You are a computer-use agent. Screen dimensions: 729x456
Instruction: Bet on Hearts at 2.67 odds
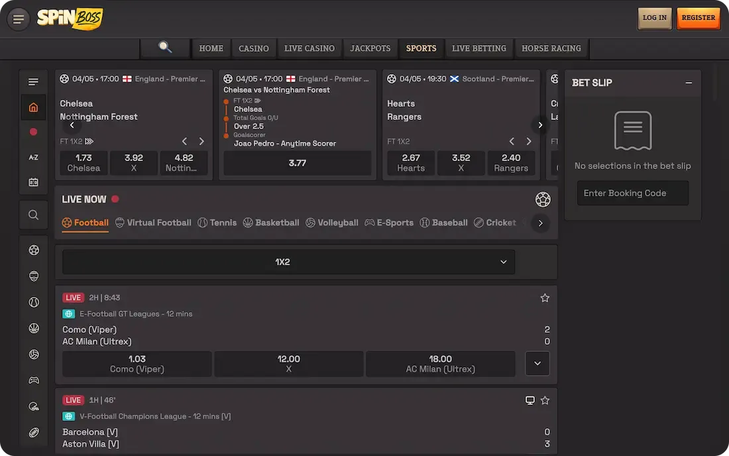[411, 162]
